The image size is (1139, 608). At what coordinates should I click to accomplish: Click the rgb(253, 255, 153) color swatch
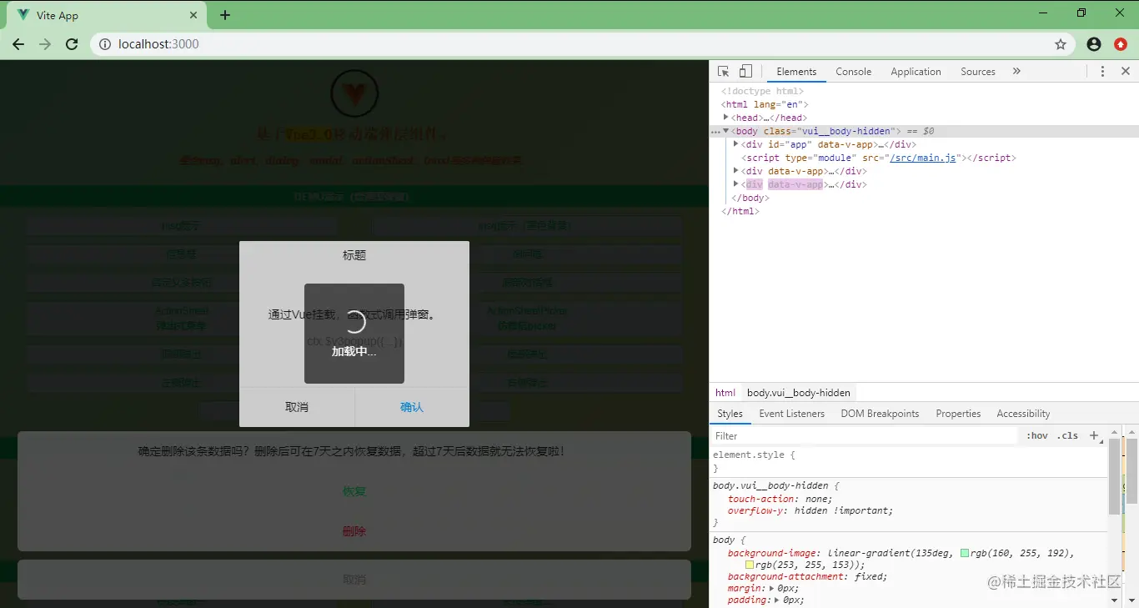(x=750, y=565)
